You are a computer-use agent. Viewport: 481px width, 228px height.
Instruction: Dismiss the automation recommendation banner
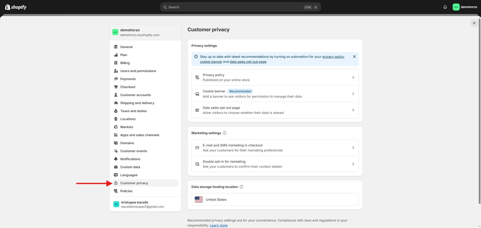[x=354, y=57]
